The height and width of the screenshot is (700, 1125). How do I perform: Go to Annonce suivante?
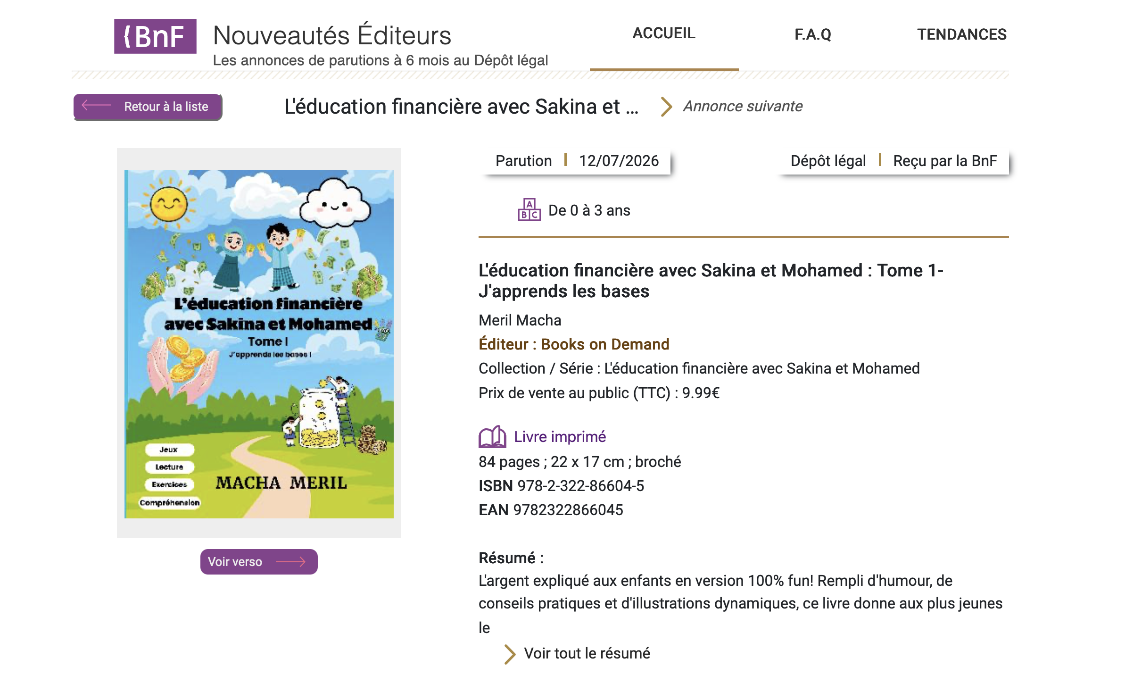(x=743, y=106)
